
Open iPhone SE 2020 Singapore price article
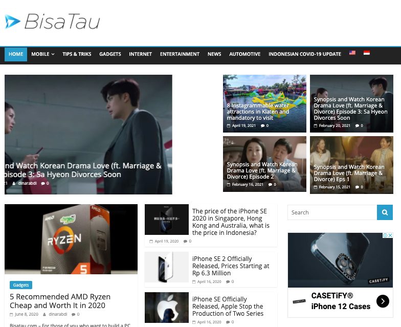pyautogui.click(x=231, y=222)
